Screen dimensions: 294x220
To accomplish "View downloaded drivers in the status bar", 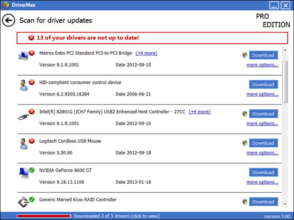I will (117, 216).
